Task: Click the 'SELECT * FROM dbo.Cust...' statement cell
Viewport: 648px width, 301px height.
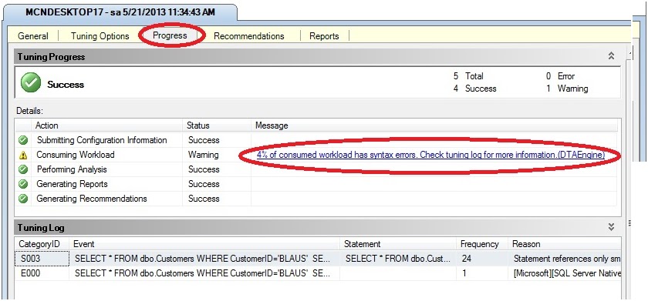Action: tap(398, 259)
